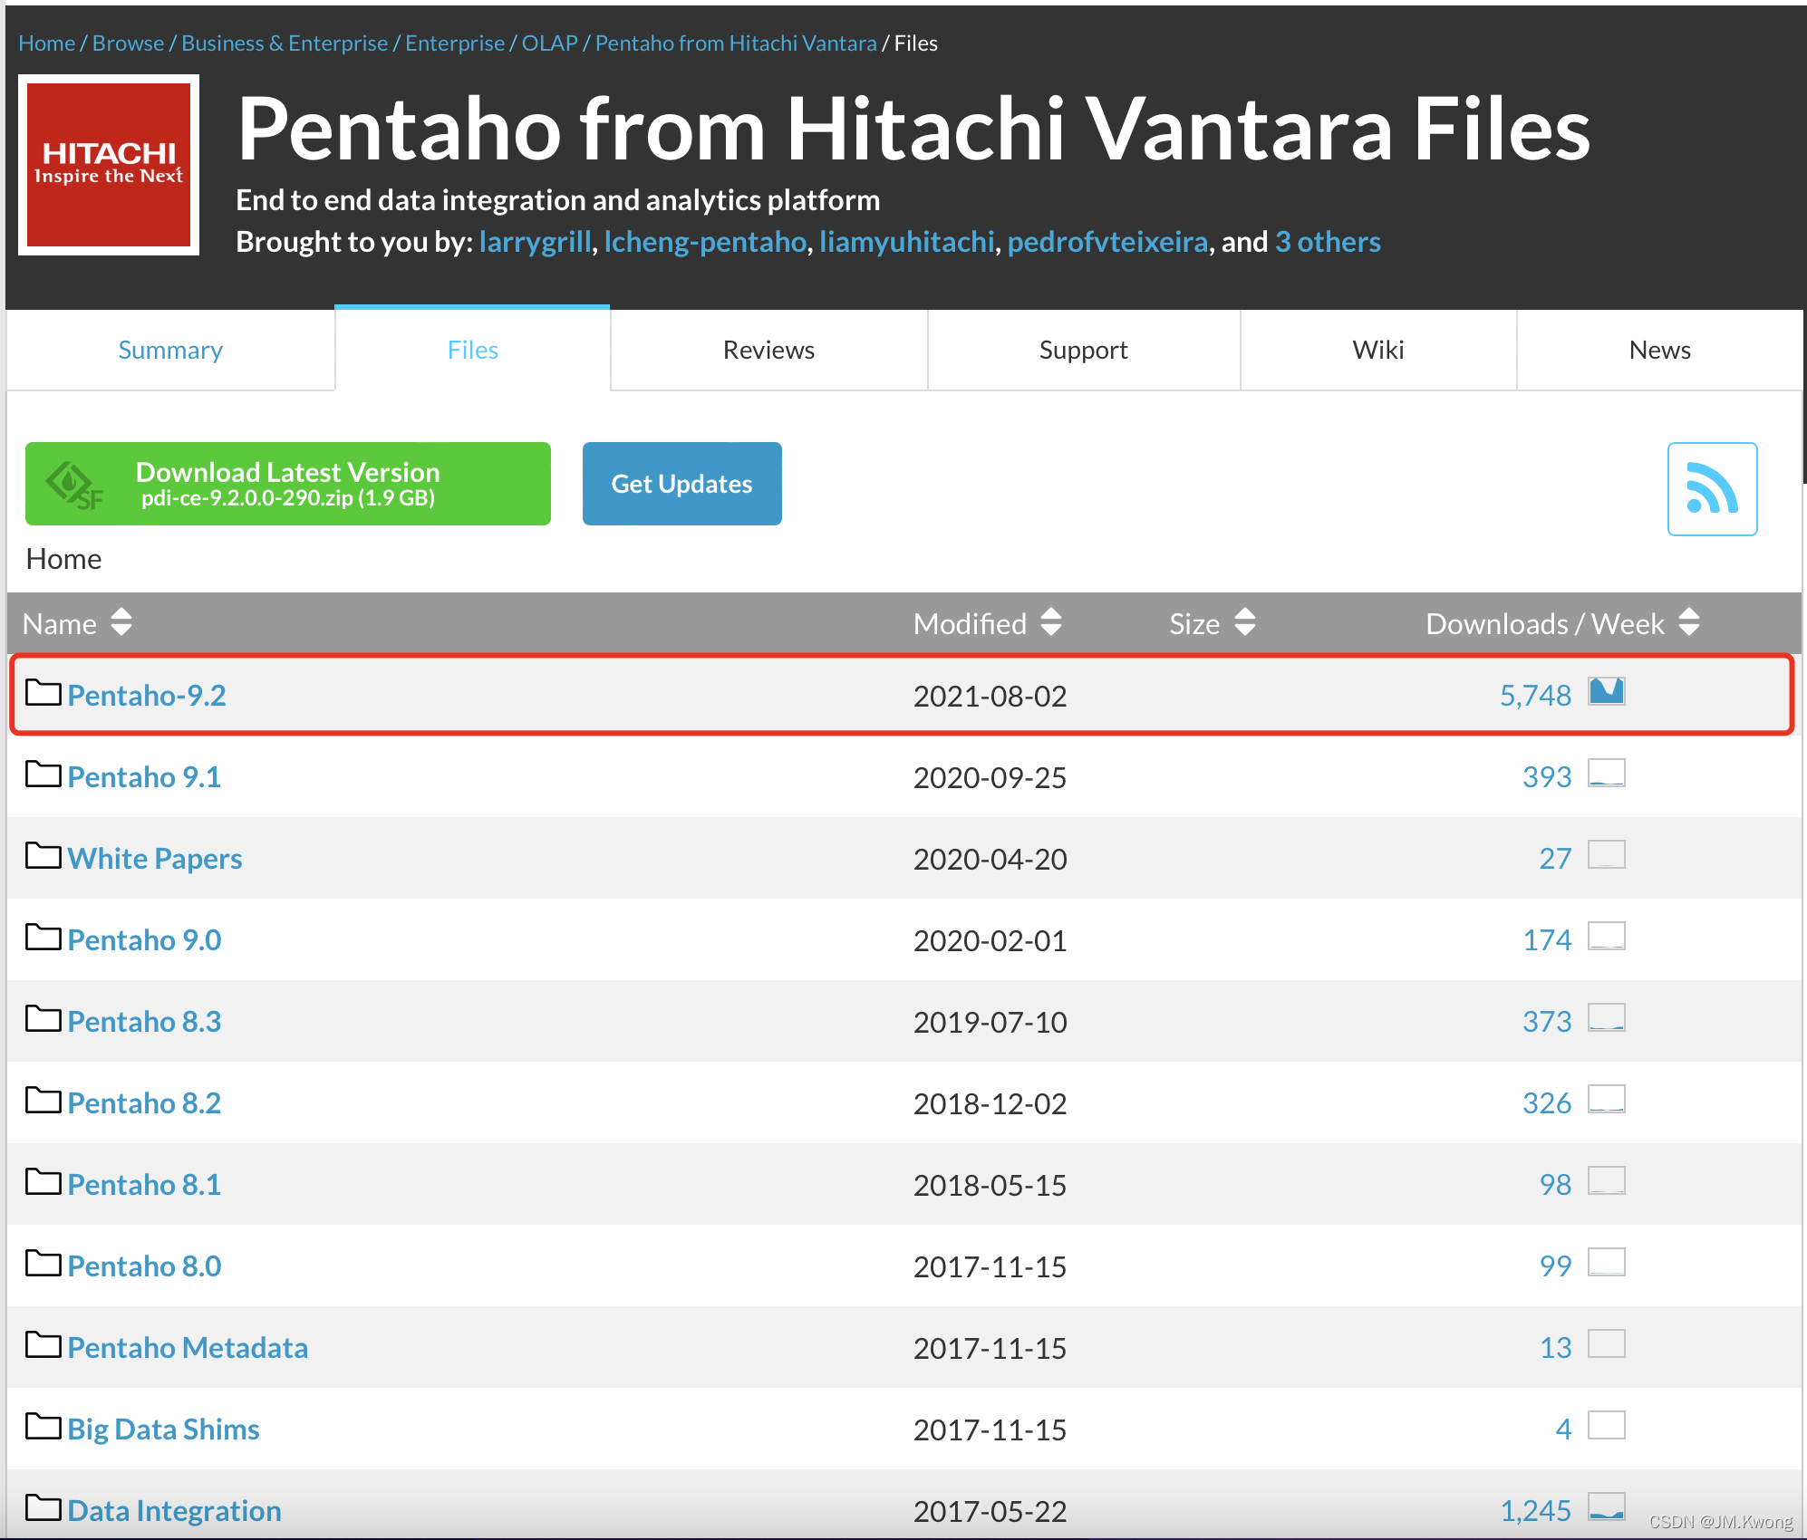Click the 3 others link

tap(1328, 242)
